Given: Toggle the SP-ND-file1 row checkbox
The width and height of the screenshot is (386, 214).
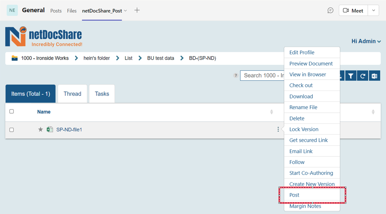Looking at the screenshot, I should 12,130.
